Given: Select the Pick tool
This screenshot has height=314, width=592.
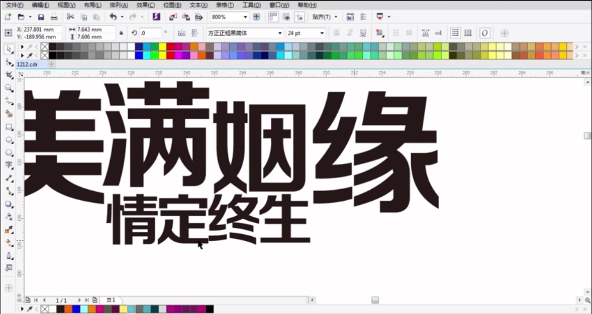Looking at the screenshot, I should [8, 49].
